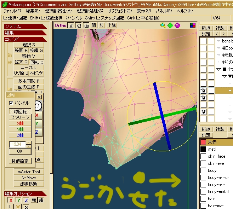Uncheck the ハンドル checkbox
The image size is (233, 209).
click(11, 103)
